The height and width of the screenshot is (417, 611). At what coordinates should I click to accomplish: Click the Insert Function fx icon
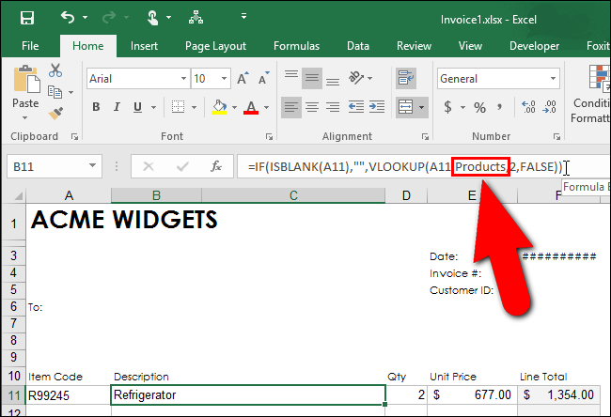click(x=215, y=166)
